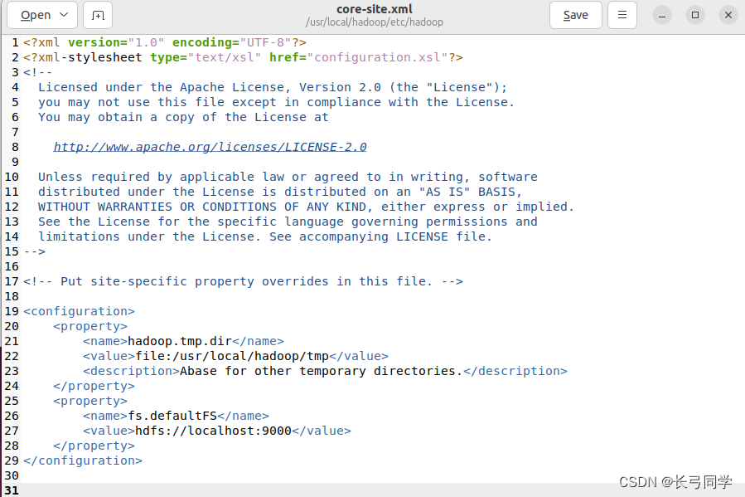
Task: Click line number 16 in the gutter
Action: (x=12, y=266)
